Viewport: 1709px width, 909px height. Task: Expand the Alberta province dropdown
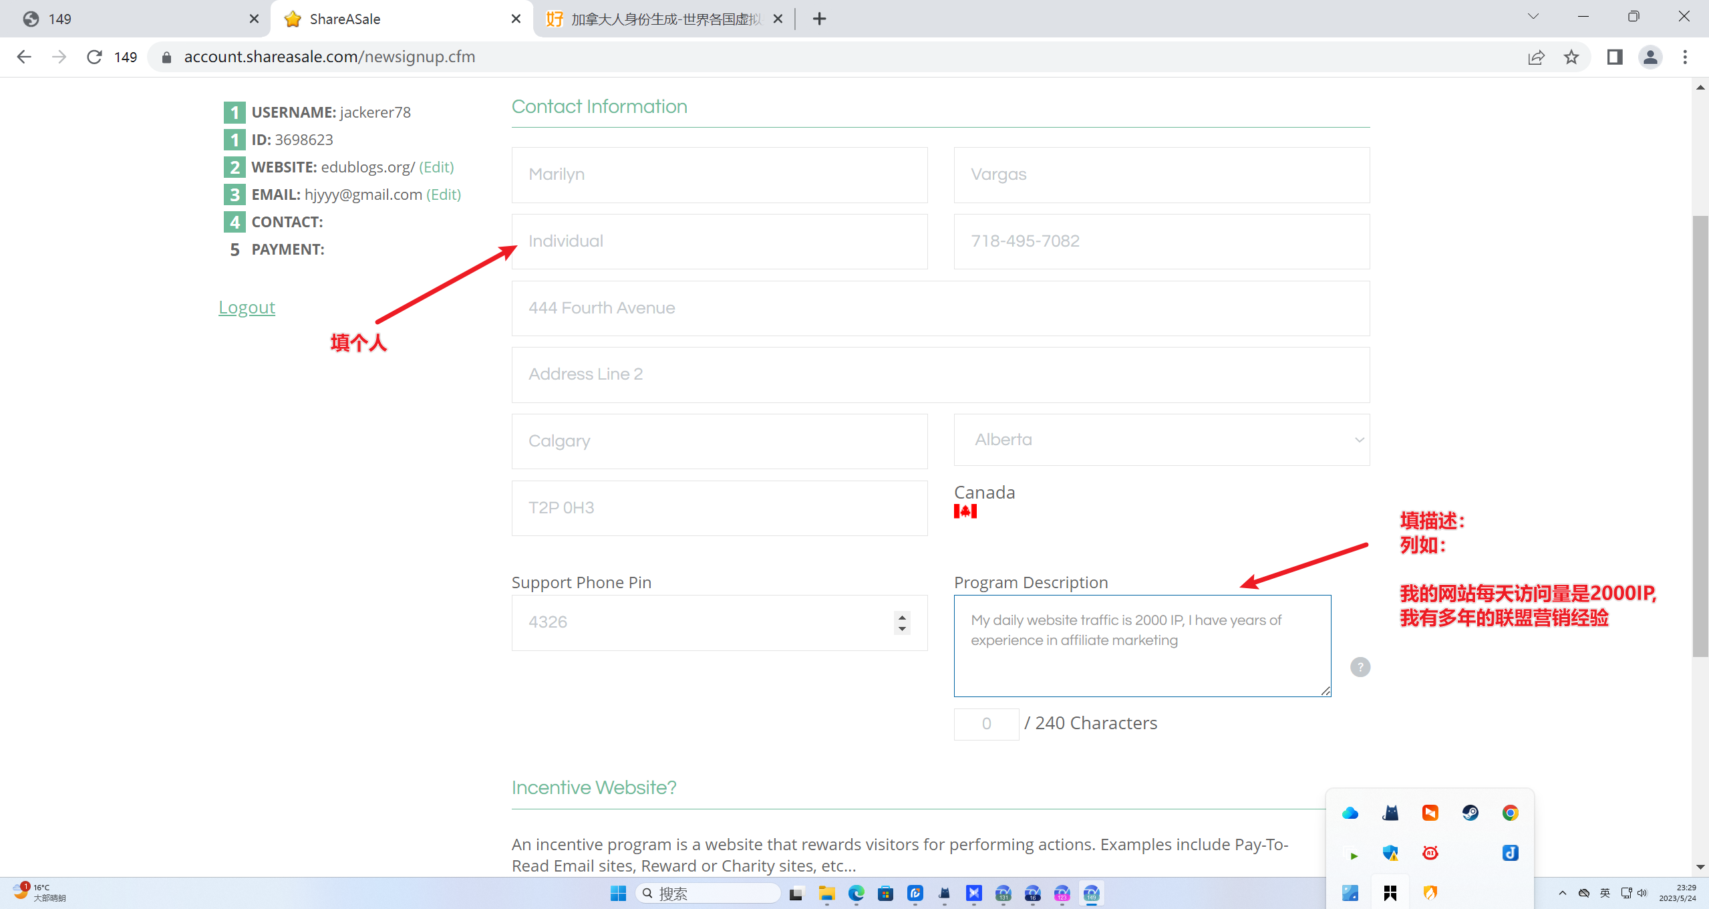1161,440
